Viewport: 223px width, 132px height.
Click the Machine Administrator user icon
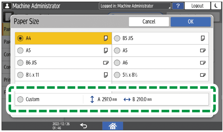pos(7,6)
